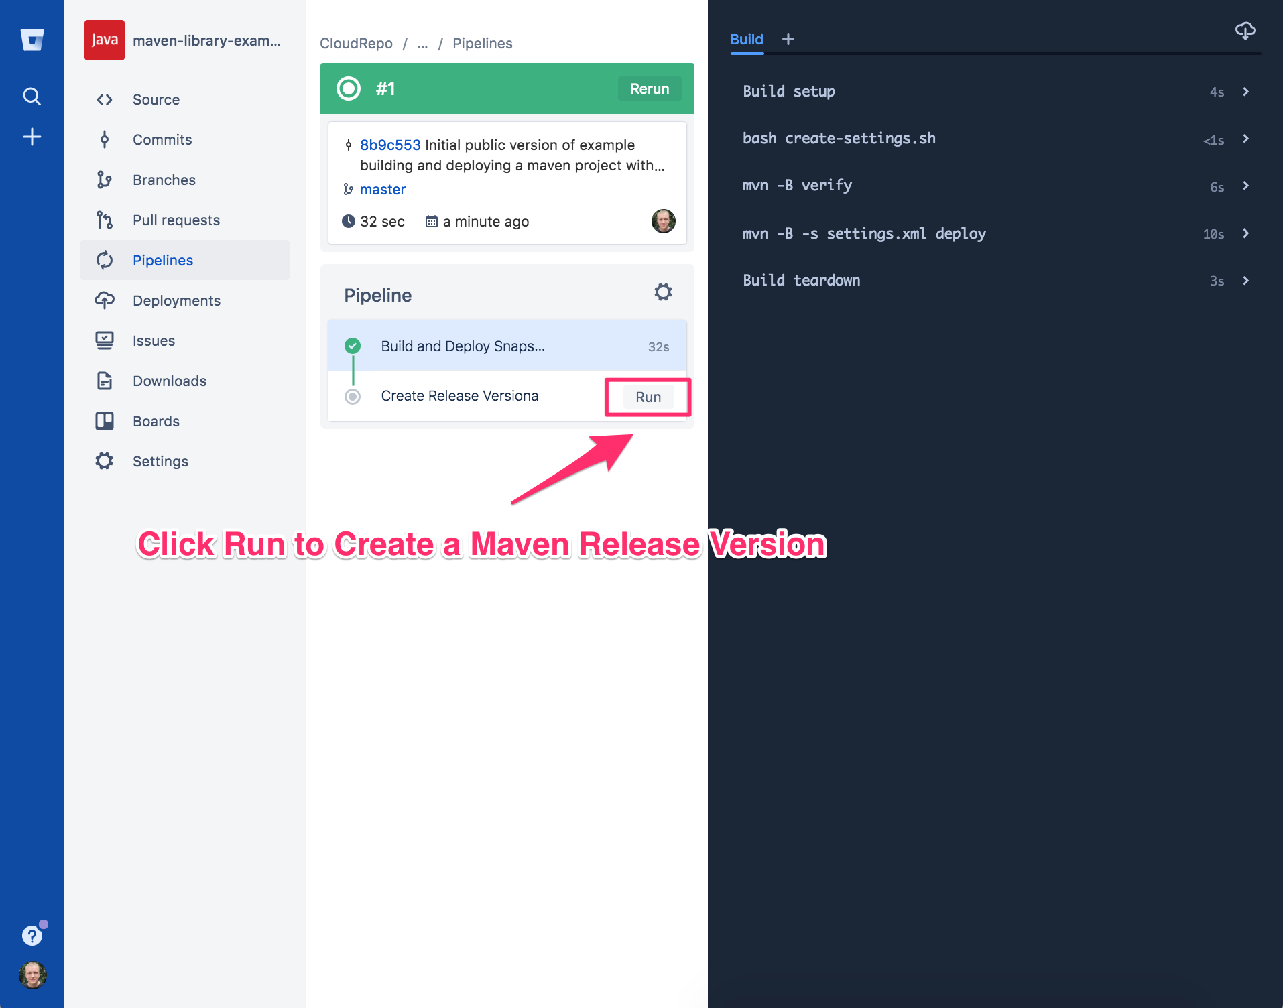Open the Issues tracker icon
1283x1008 pixels.
pos(105,340)
